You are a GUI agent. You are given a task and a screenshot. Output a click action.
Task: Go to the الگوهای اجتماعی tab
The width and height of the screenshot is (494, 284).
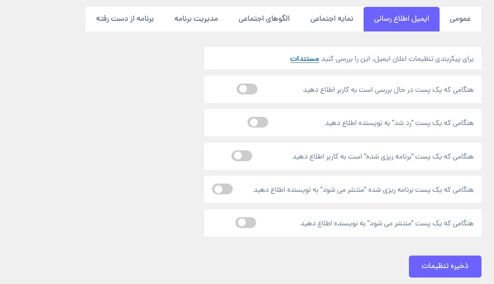(264, 19)
